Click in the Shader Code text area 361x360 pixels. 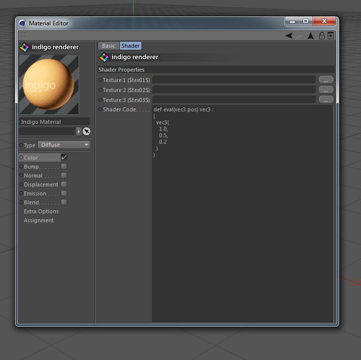tap(242, 214)
